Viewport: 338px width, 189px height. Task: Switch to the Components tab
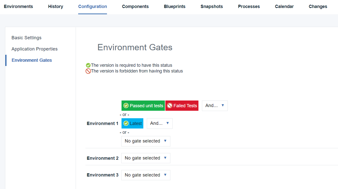[x=135, y=6]
